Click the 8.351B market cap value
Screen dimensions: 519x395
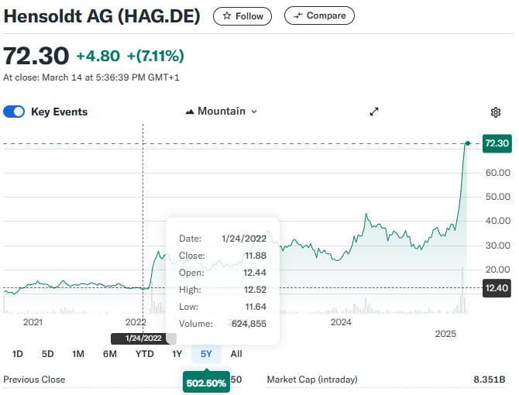(x=490, y=380)
